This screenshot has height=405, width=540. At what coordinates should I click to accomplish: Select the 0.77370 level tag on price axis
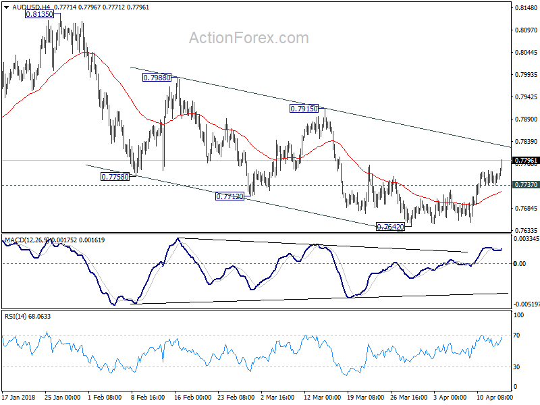pyautogui.click(x=526, y=185)
